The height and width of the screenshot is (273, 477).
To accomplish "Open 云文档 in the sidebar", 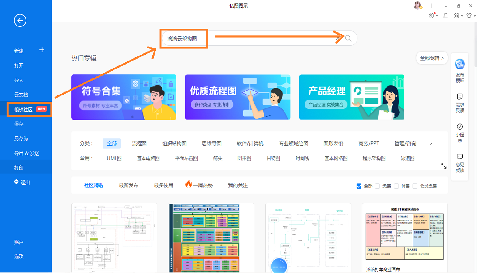I will (x=21, y=95).
